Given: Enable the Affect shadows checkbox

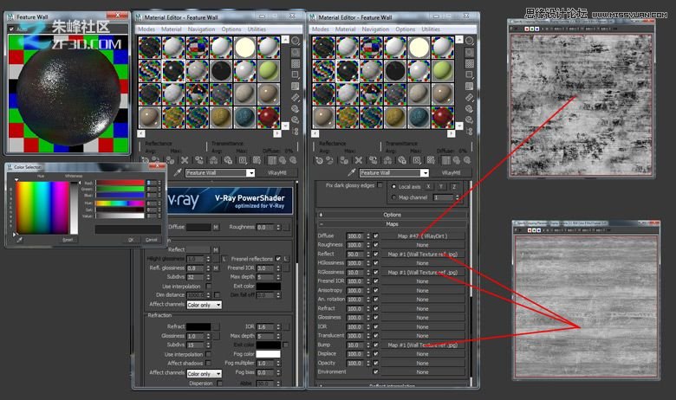Looking at the screenshot, I should (209, 364).
